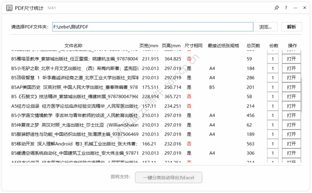312x193 pixels.
Task: Edit copies field for B5雁塔圣教序 row
Action: coord(273,59)
